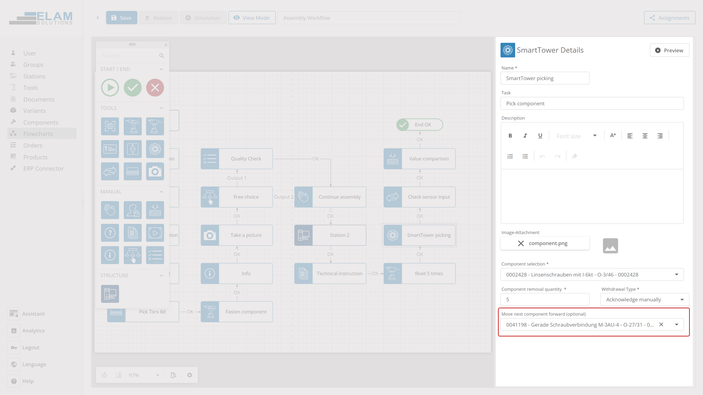Click the bullet list icon
703x395 pixels.
click(x=525, y=157)
